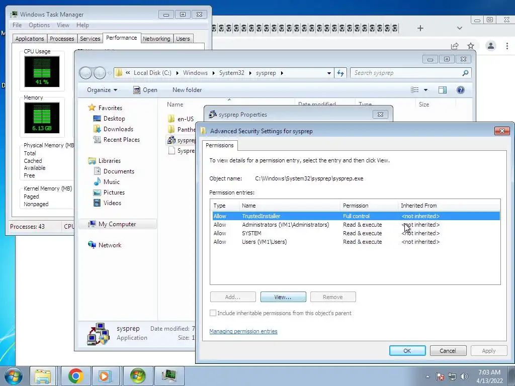Switch to the Processes tab
Screen dimensions: 515x386
62,39
